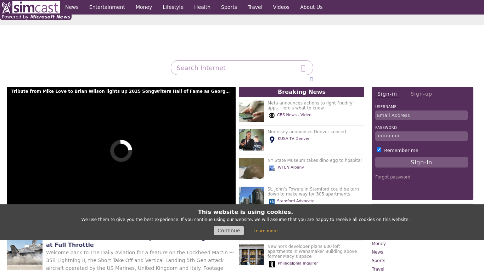Click the Stamford Advocate logo icon
The width and height of the screenshot is (484, 272).
click(x=272, y=202)
